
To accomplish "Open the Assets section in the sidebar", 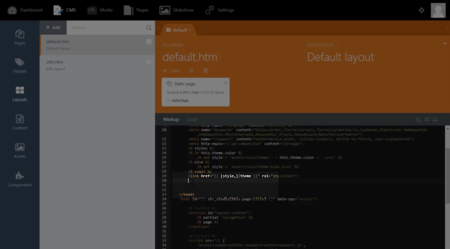I will [19, 151].
